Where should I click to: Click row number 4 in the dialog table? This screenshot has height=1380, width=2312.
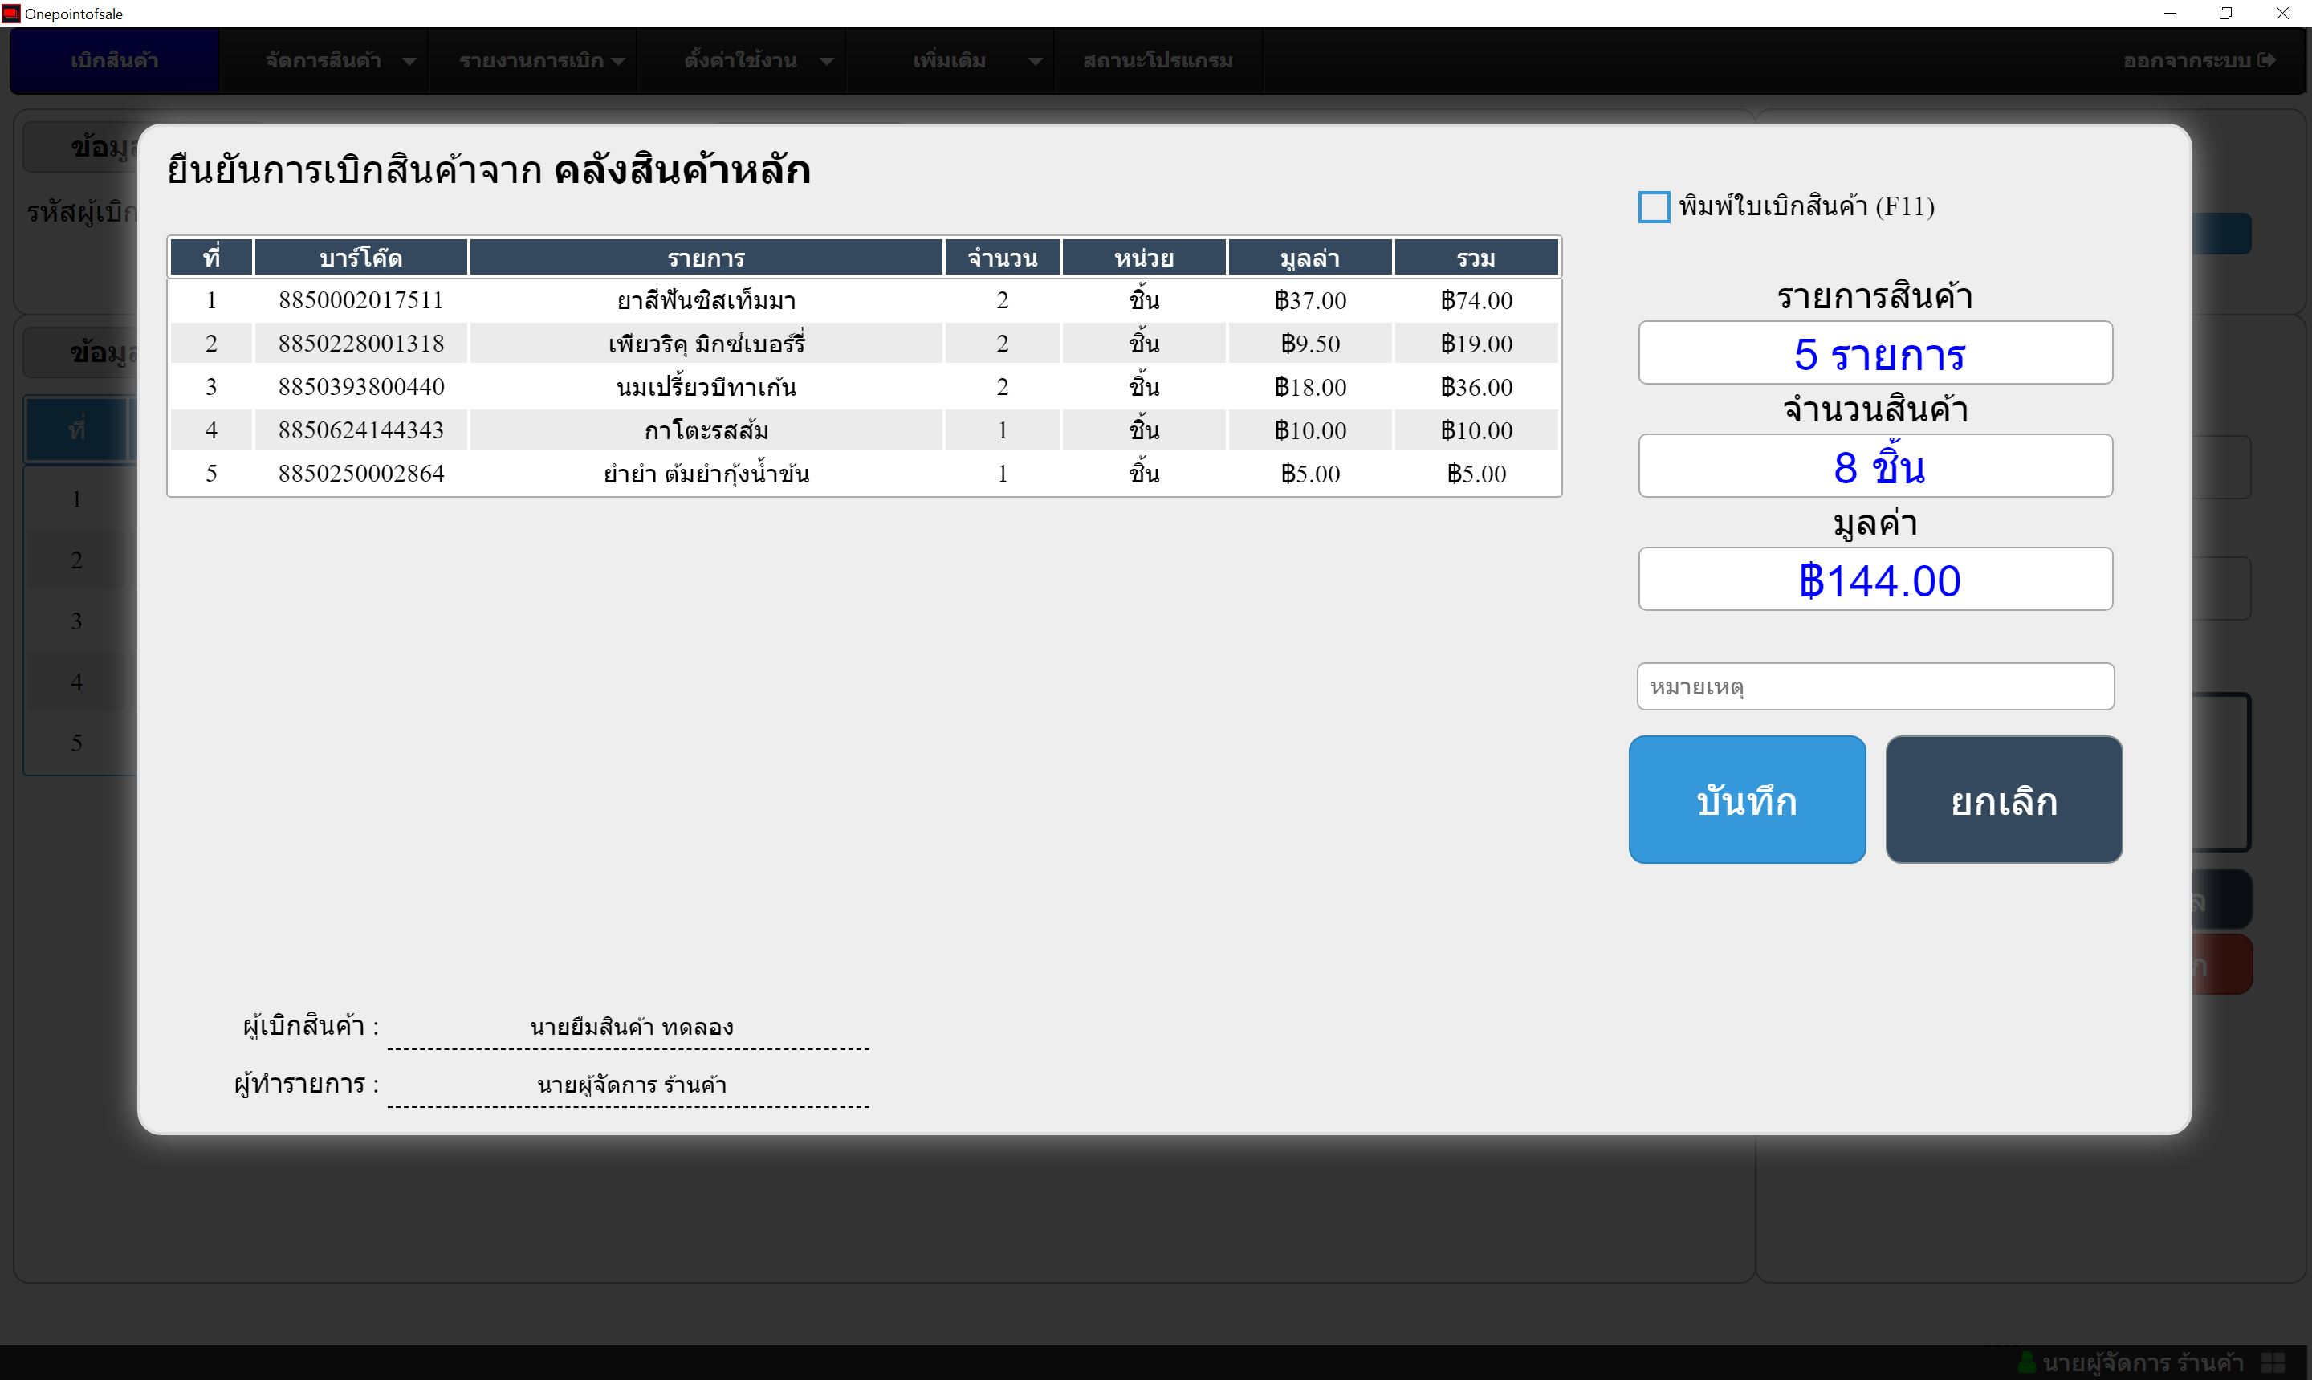click(211, 429)
